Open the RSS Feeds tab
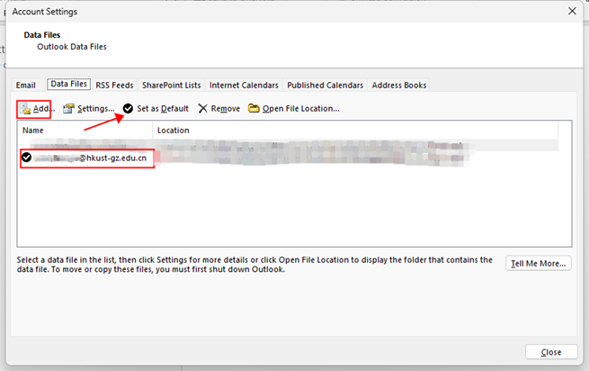The image size is (589, 371). 114,86
